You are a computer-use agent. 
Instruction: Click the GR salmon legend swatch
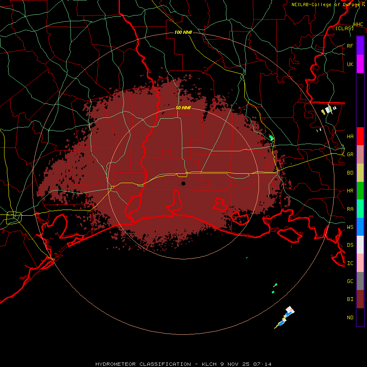[360, 154]
